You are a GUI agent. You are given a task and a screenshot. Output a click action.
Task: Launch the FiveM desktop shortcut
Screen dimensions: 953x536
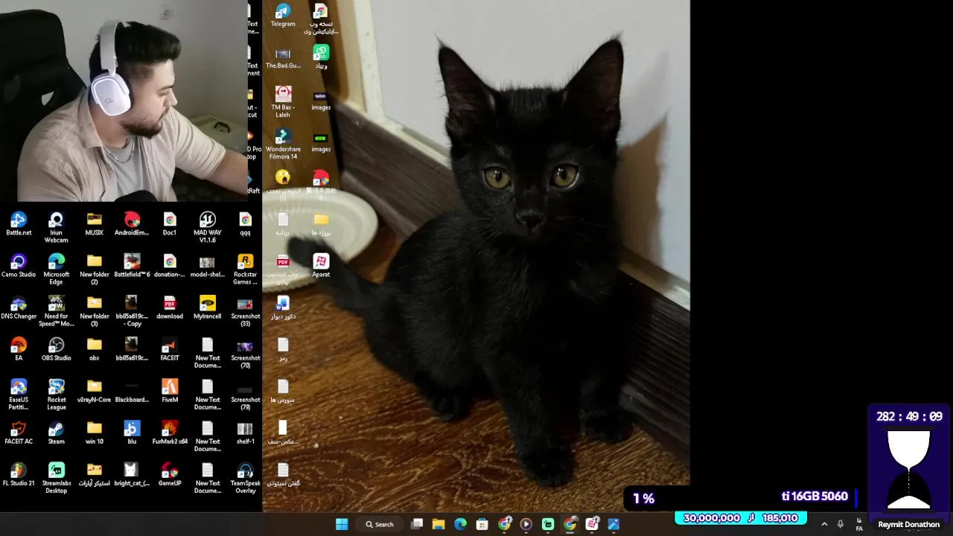tap(170, 390)
